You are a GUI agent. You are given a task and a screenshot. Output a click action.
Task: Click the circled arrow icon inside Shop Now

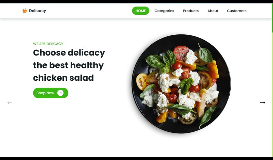click(60, 93)
